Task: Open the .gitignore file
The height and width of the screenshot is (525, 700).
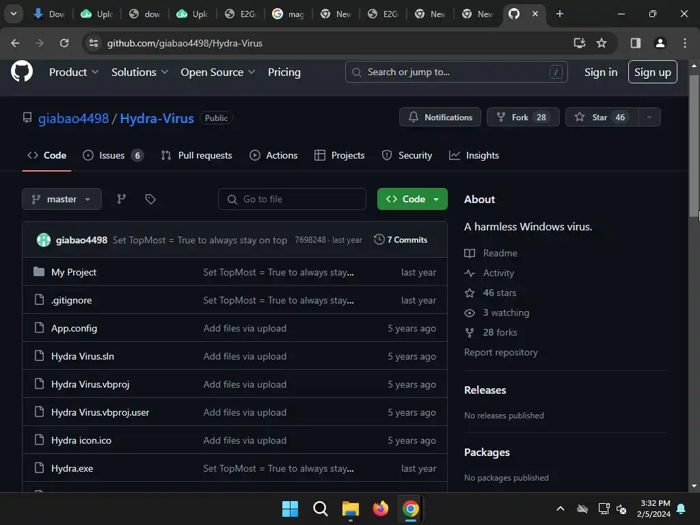Action: (71, 301)
